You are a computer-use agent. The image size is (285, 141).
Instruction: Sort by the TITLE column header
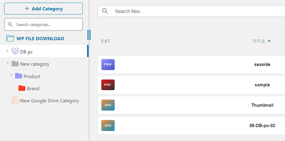tap(259, 41)
